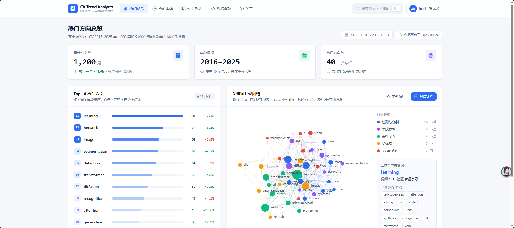Open the date range 2016-01-01 → 2025-12-31 picker
Viewport: 514px width, 228px height.
(367, 35)
